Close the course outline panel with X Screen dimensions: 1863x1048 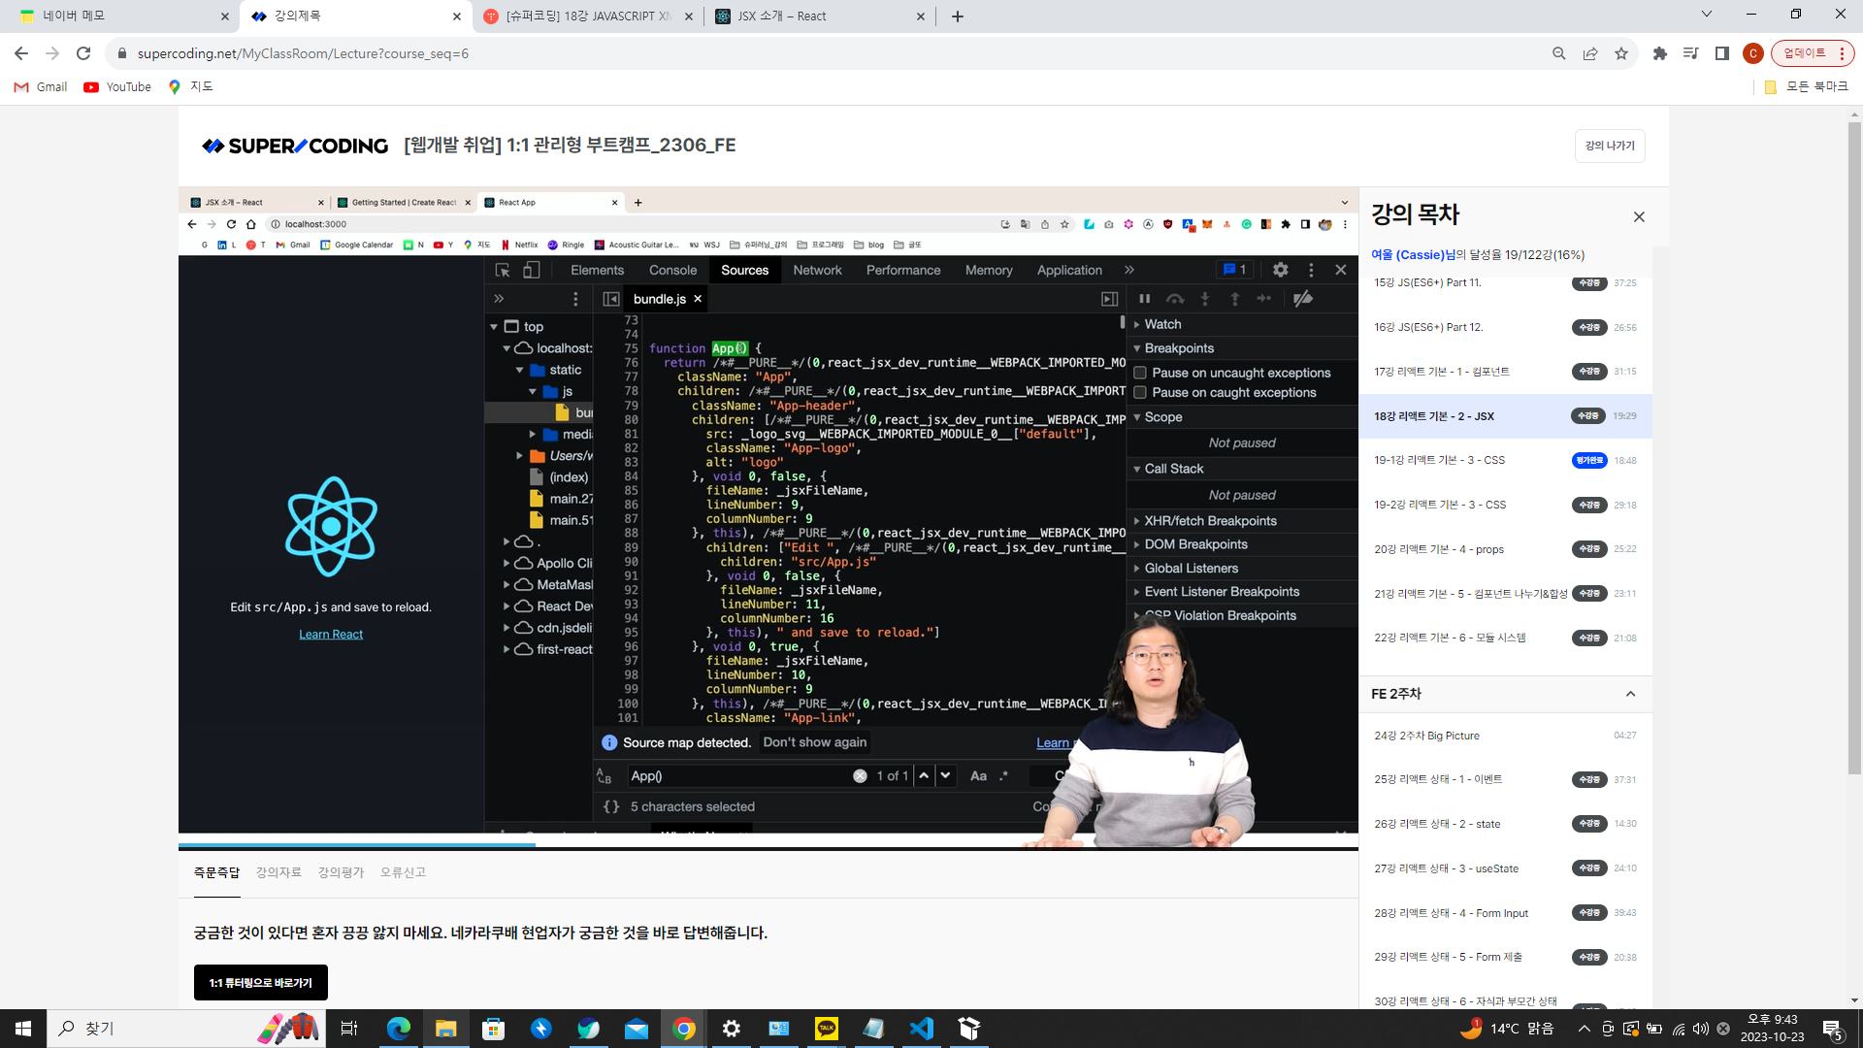1639,216
